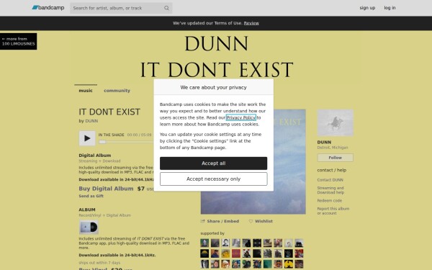Open the vinyl record product thumbnail
Viewport: 432px width, 270px height.
pyautogui.click(x=89, y=227)
